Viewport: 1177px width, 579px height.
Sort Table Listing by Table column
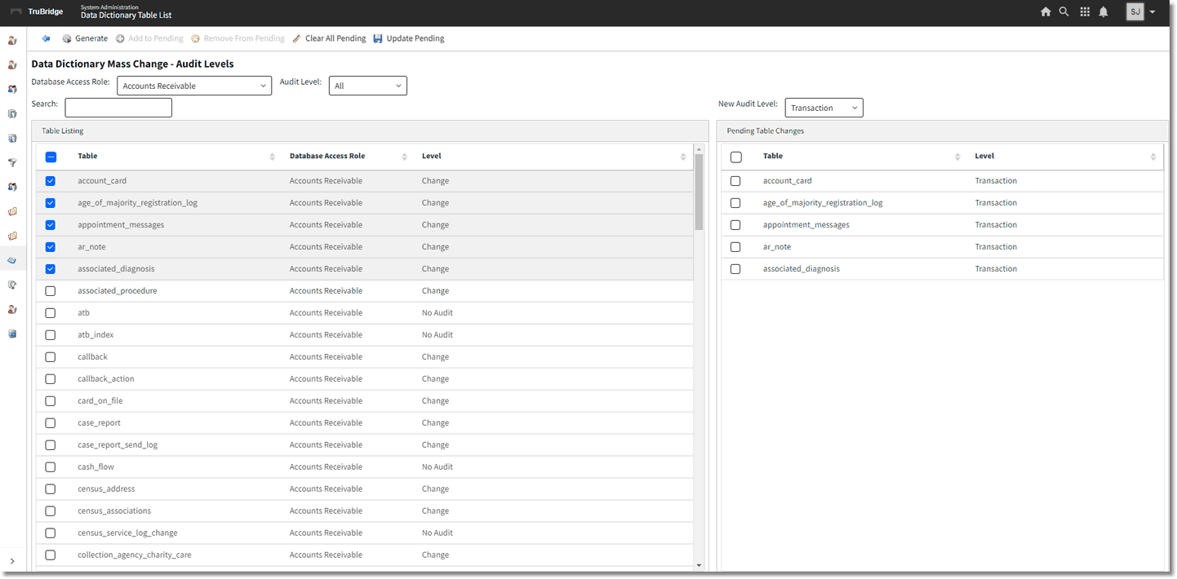coord(272,157)
